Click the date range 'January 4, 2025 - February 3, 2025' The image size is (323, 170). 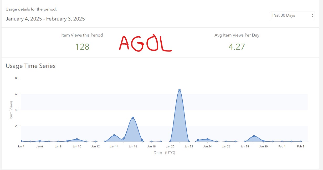click(x=45, y=19)
